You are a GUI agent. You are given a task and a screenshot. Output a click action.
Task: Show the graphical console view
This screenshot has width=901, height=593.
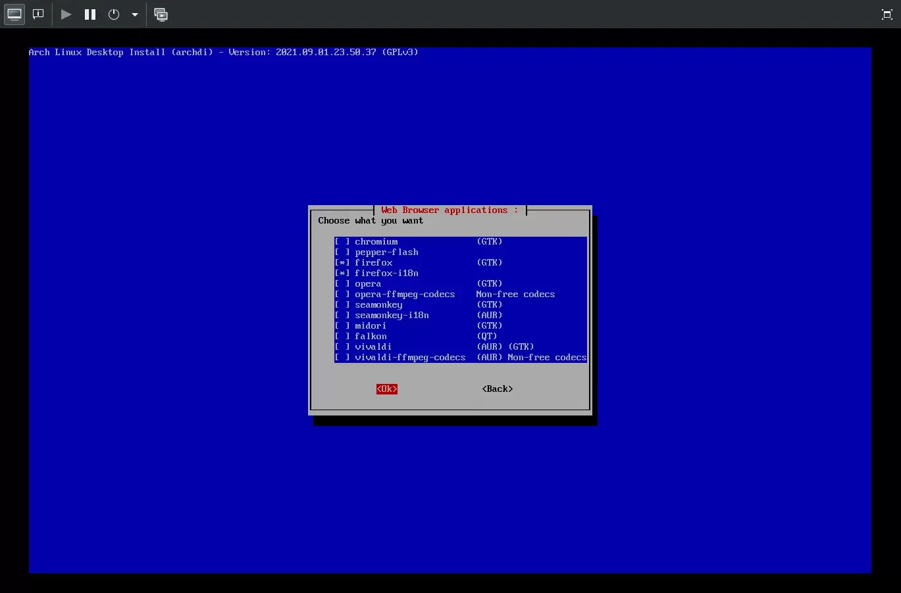(x=14, y=14)
